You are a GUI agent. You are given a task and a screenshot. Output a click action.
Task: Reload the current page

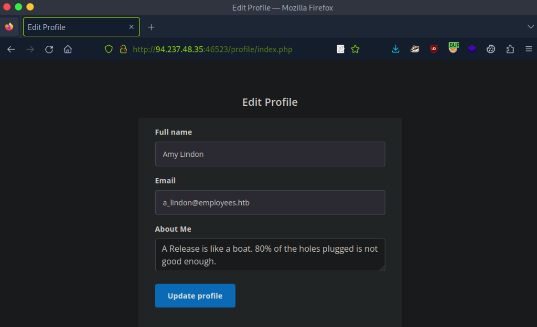tap(49, 49)
